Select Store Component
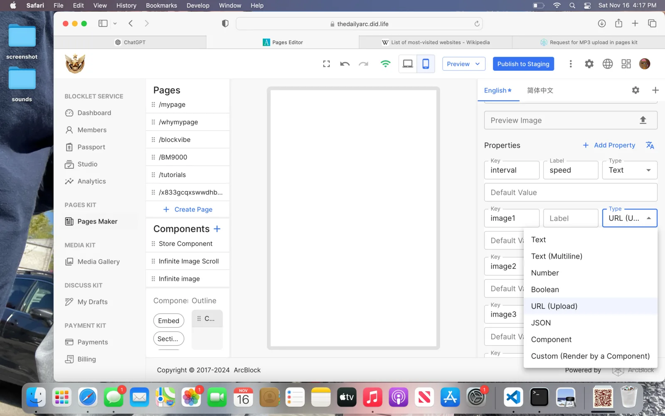The width and height of the screenshot is (665, 416). [x=188, y=244]
